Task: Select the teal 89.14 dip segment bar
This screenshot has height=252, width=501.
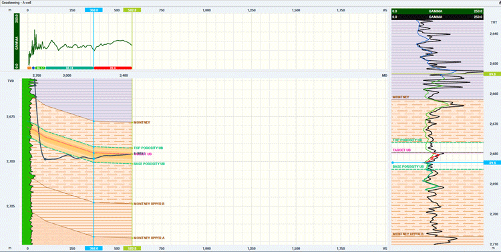Action: pyautogui.click(x=69, y=68)
